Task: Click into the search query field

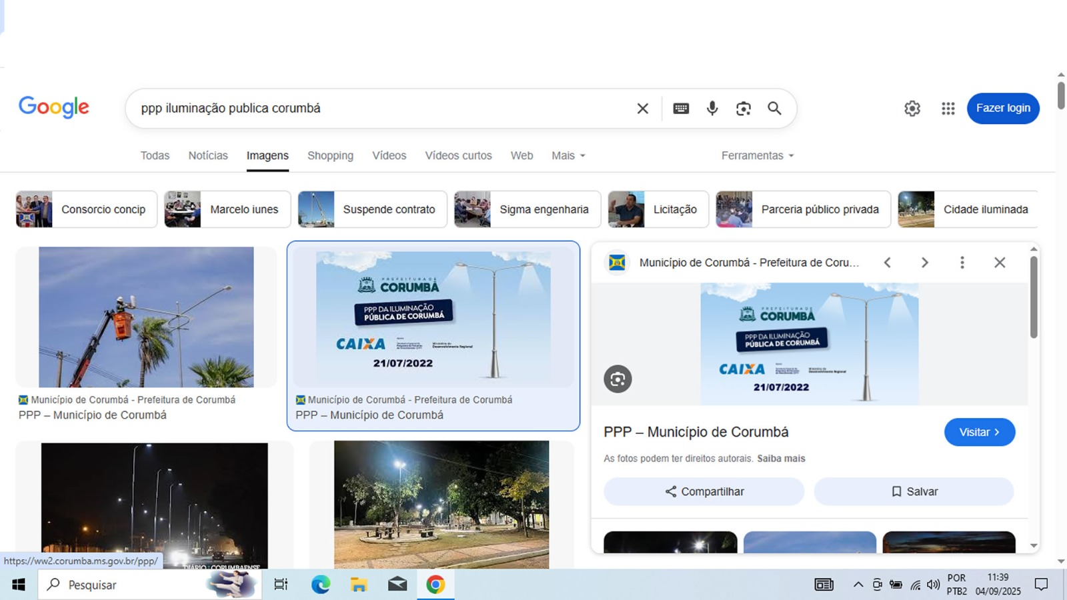Action: [380, 108]
